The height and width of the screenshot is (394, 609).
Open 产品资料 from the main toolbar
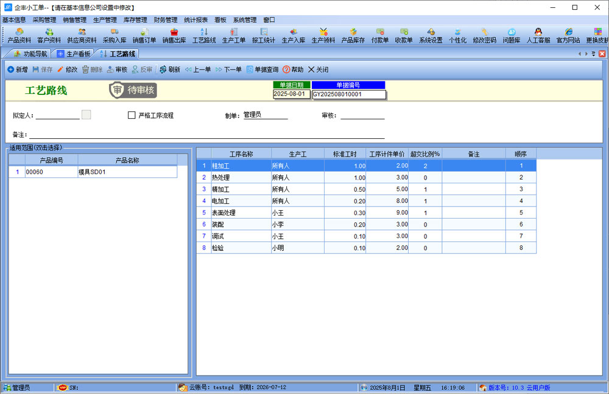(x=19, y=36)
